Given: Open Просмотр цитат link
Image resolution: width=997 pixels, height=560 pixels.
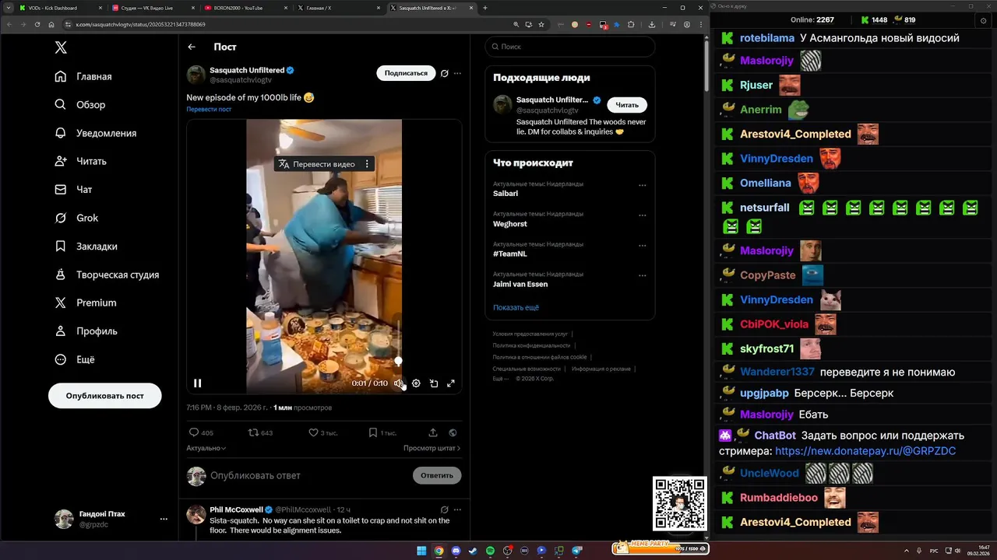Looking at the screenshot, I should coord(432,448).
